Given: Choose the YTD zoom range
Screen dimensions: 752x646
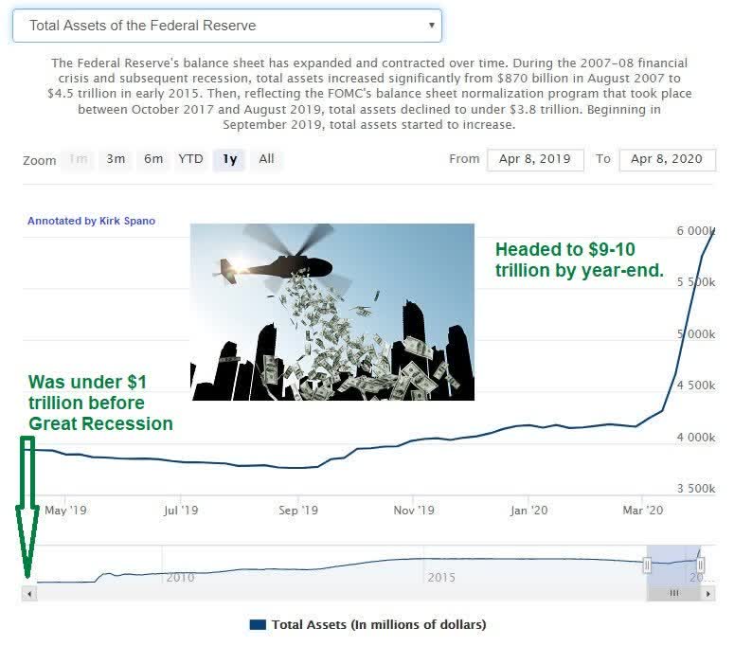Looking at the screenshot, I should 191,159.
